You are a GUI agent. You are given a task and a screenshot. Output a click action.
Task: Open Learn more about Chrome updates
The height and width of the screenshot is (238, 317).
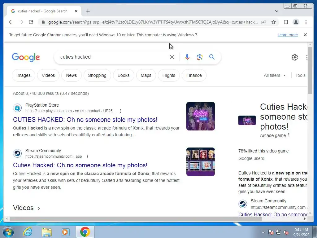click(x=288, y=35)
